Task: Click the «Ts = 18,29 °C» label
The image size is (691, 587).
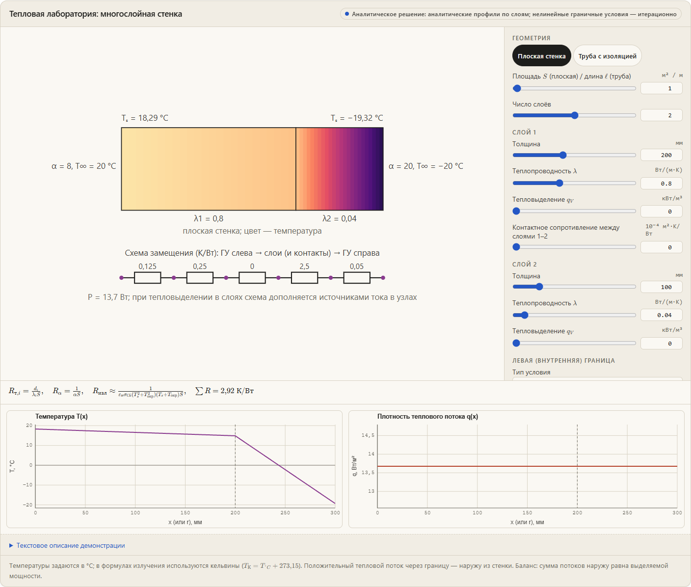Action: tap(145, 118)
